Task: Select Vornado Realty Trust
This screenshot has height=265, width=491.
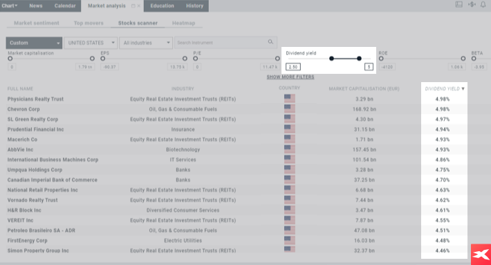Action: point(33,200)
